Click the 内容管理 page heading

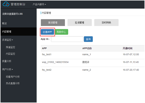46,13
